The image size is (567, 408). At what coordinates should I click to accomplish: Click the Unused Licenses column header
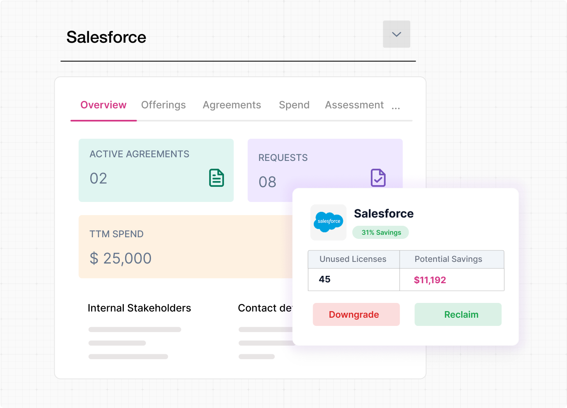[x=354, y=259]
